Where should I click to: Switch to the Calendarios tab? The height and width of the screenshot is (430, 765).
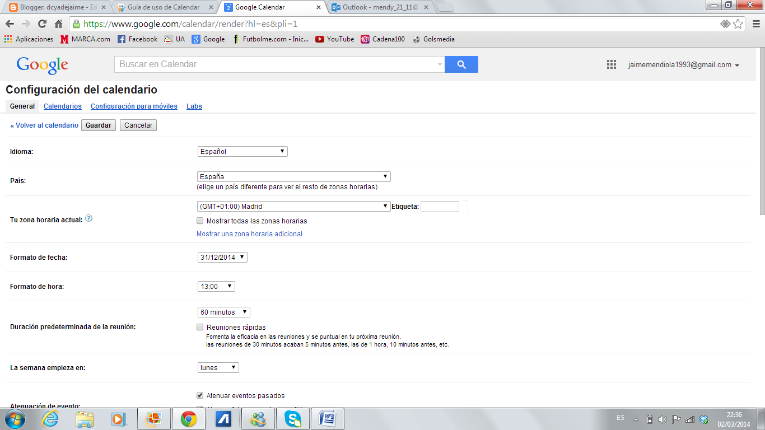click(63, 106)
